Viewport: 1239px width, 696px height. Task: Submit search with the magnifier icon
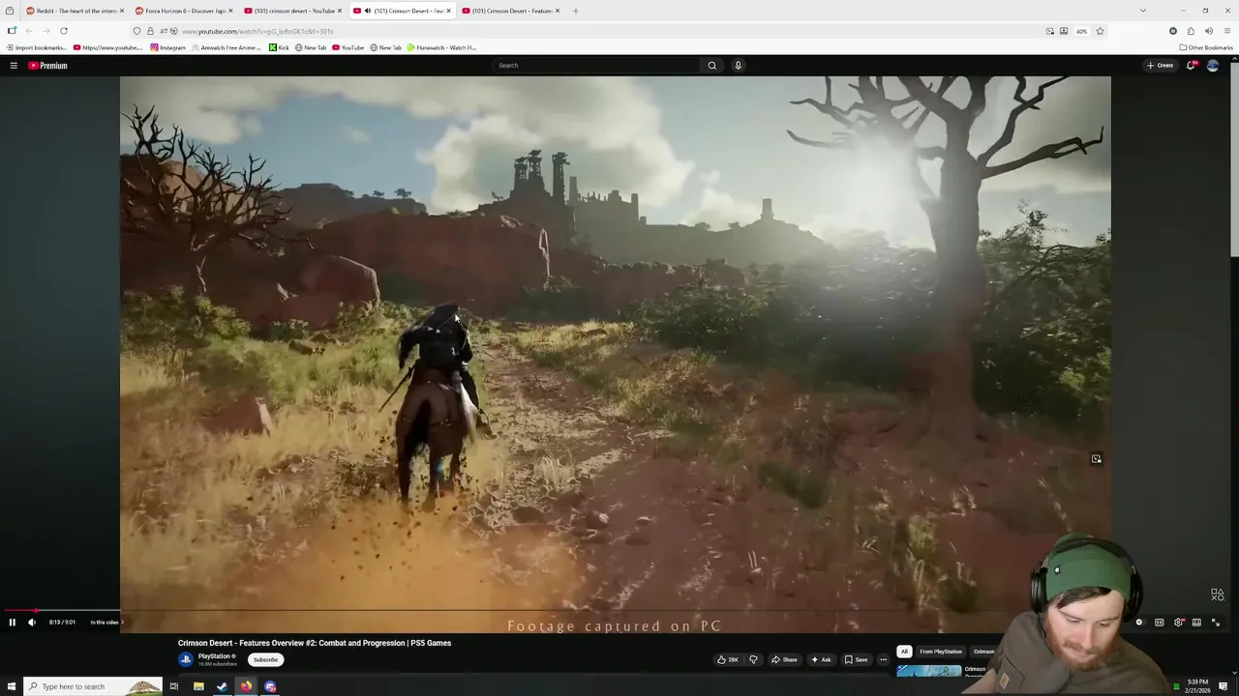[711, 66]
